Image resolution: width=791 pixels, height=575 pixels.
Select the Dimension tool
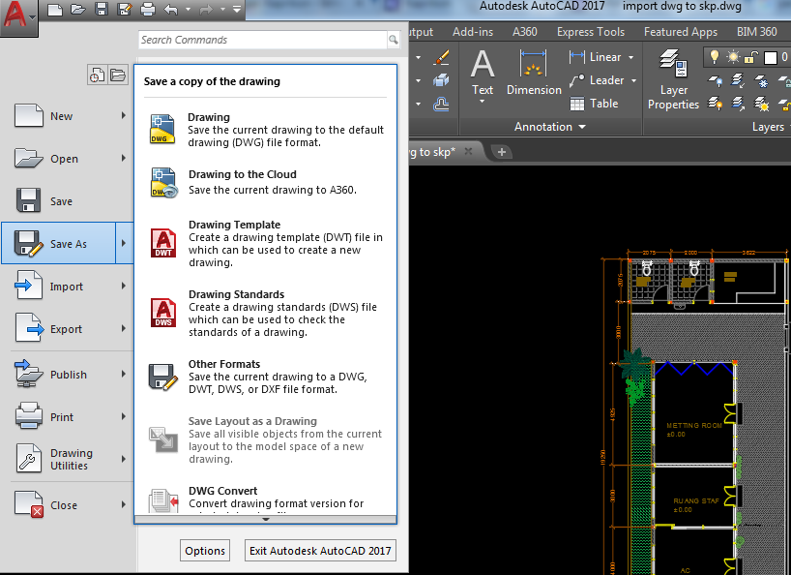(x=534, y=73)
